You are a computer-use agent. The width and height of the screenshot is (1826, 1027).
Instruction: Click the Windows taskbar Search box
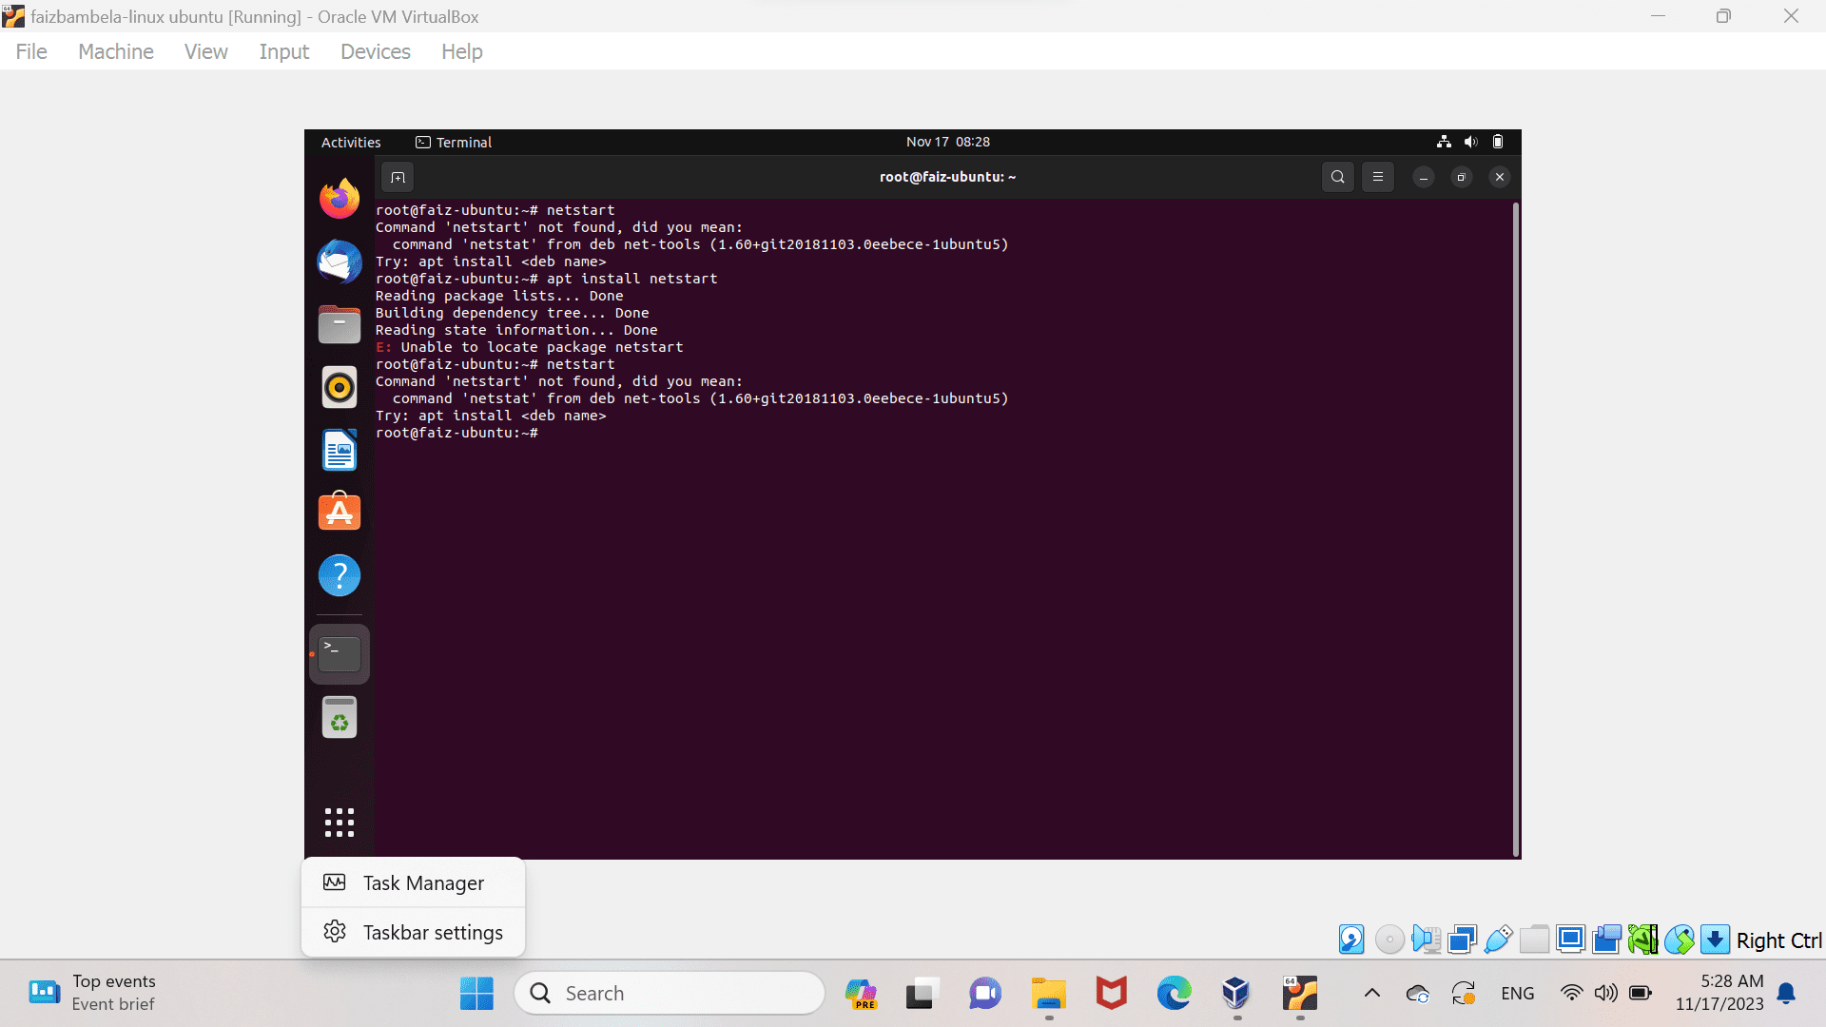coord(670,994)
